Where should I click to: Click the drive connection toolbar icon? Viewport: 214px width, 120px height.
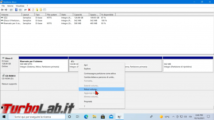25,10
